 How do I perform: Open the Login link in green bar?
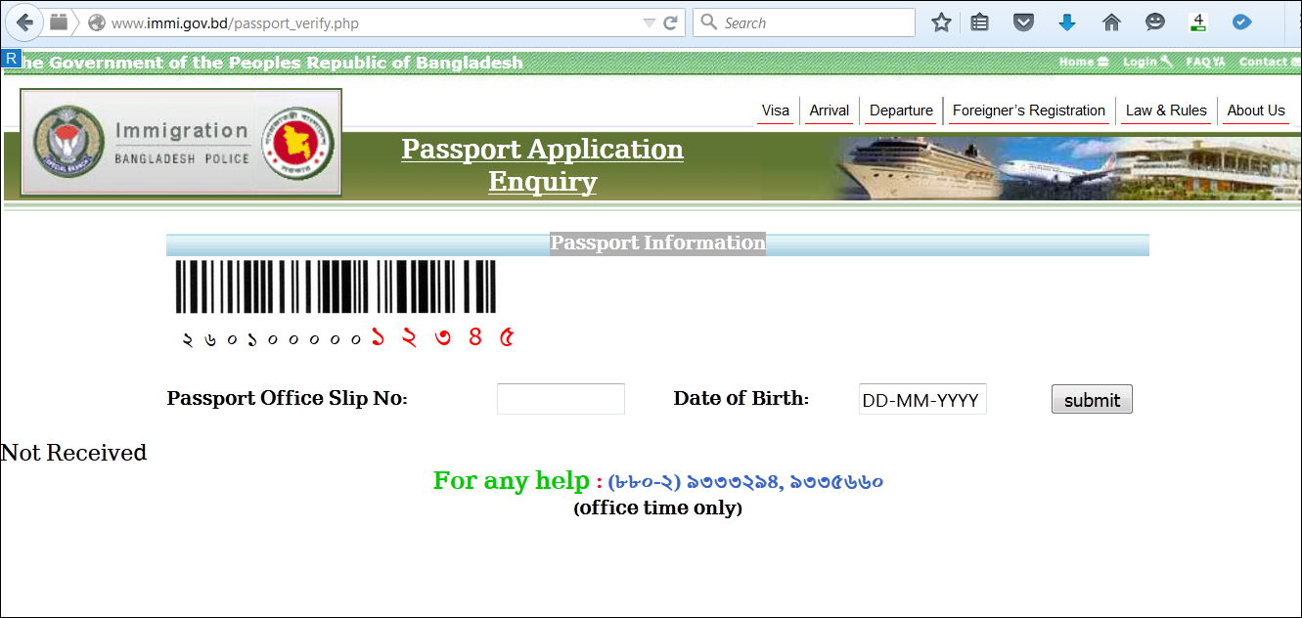coord(1141,61)
